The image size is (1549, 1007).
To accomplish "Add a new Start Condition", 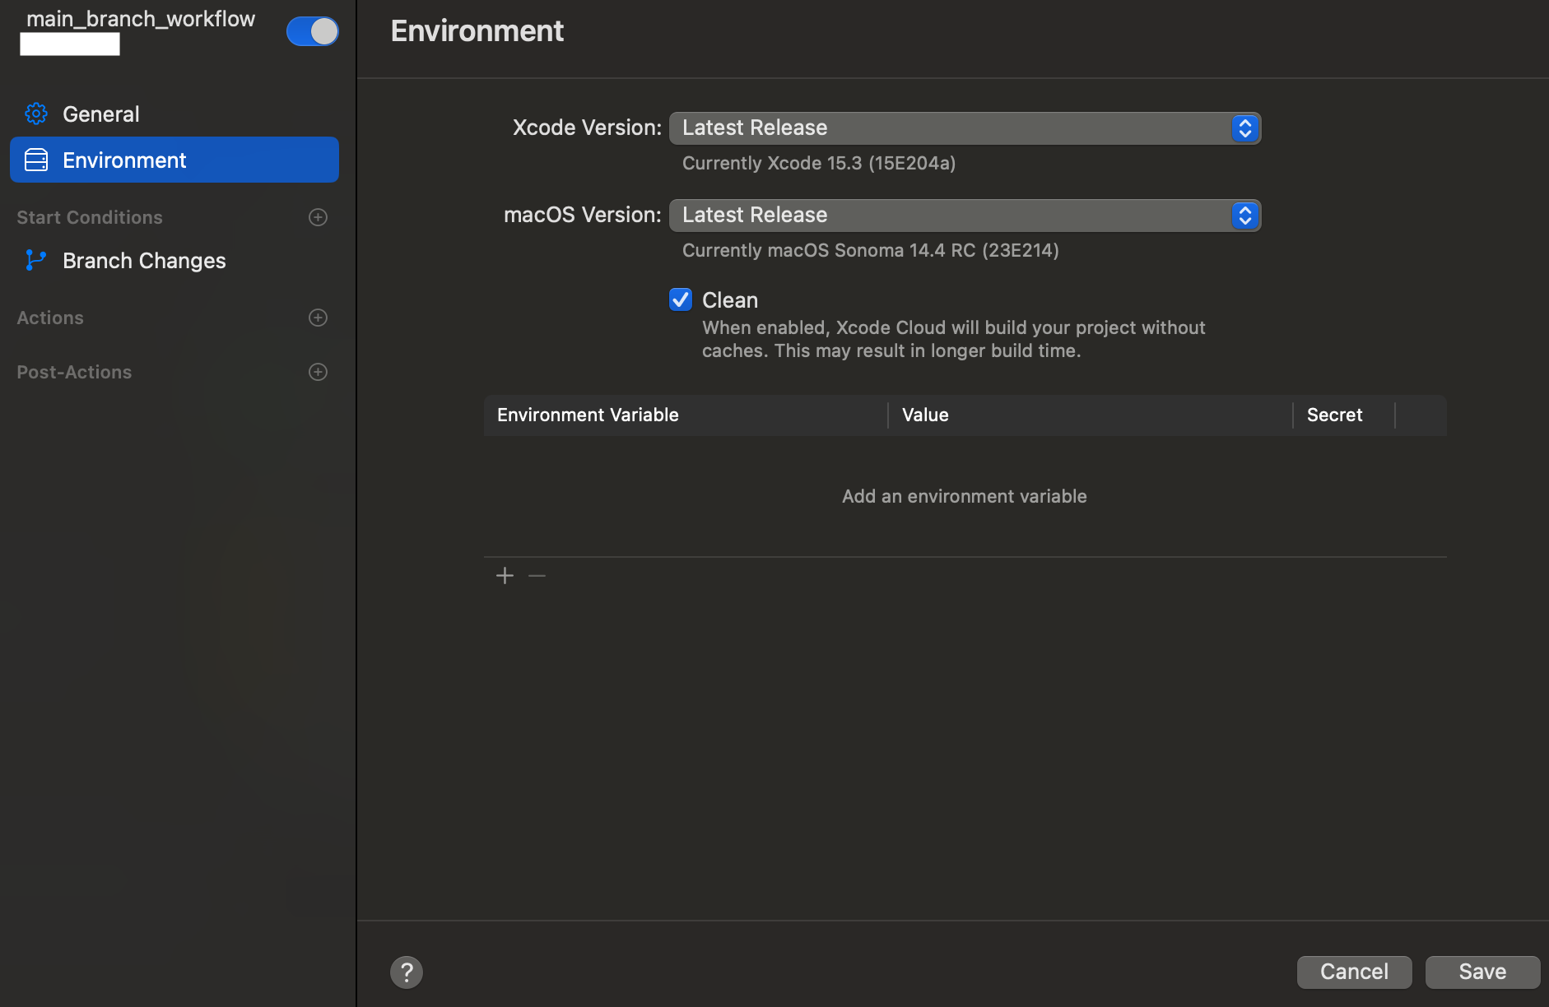I will (318, 217).
